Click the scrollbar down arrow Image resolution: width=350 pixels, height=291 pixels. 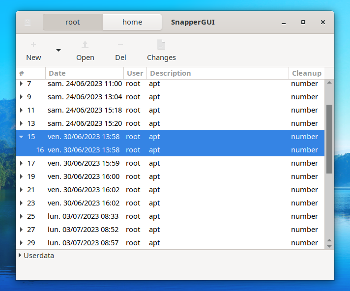coord(329,246)
